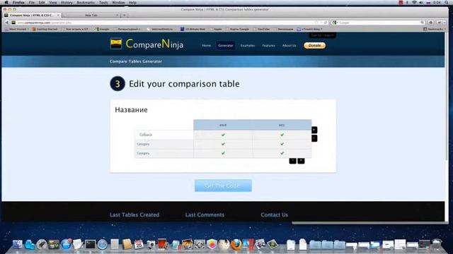
Task: Open Safari from the dock
Action: [102, 245]
